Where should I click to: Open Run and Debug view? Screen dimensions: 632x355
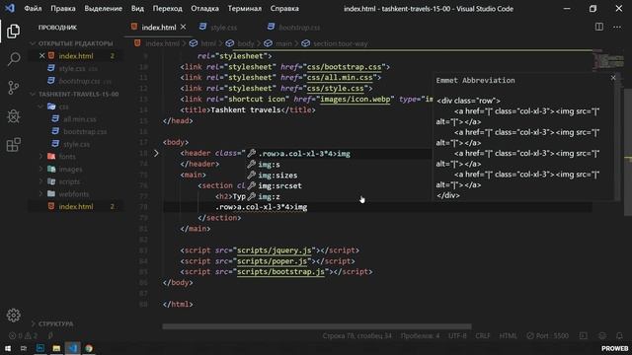click(13, 116)
